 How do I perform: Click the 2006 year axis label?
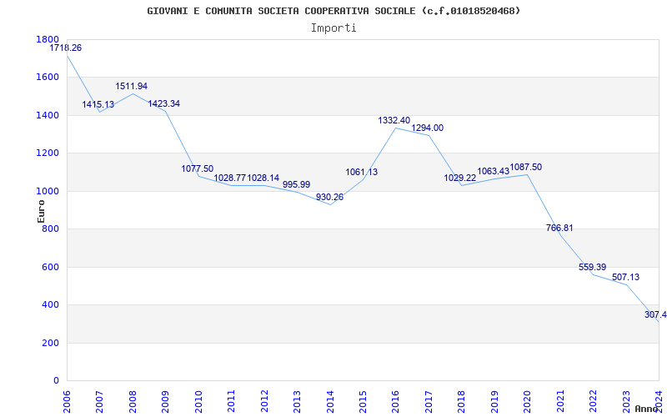point(68,401)
